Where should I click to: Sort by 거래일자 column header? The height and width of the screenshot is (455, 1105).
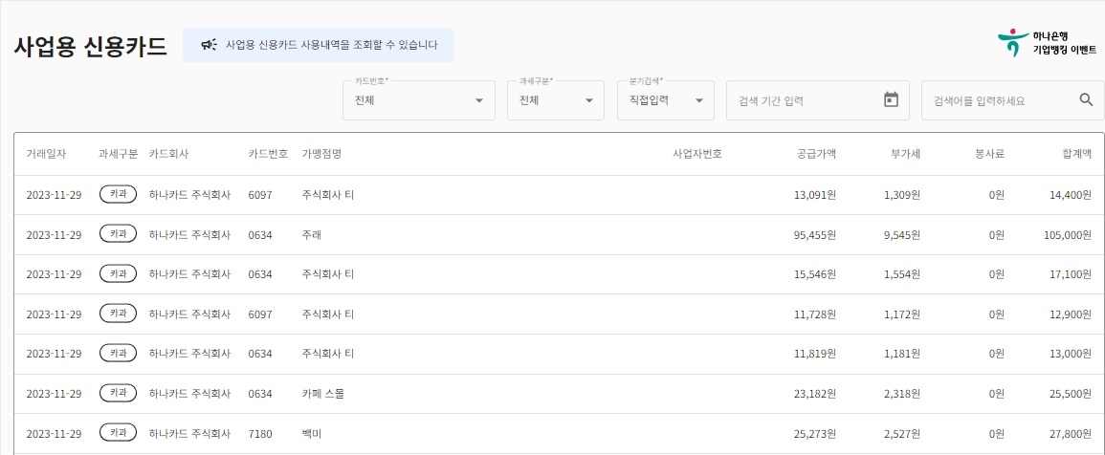pos(46,154)
